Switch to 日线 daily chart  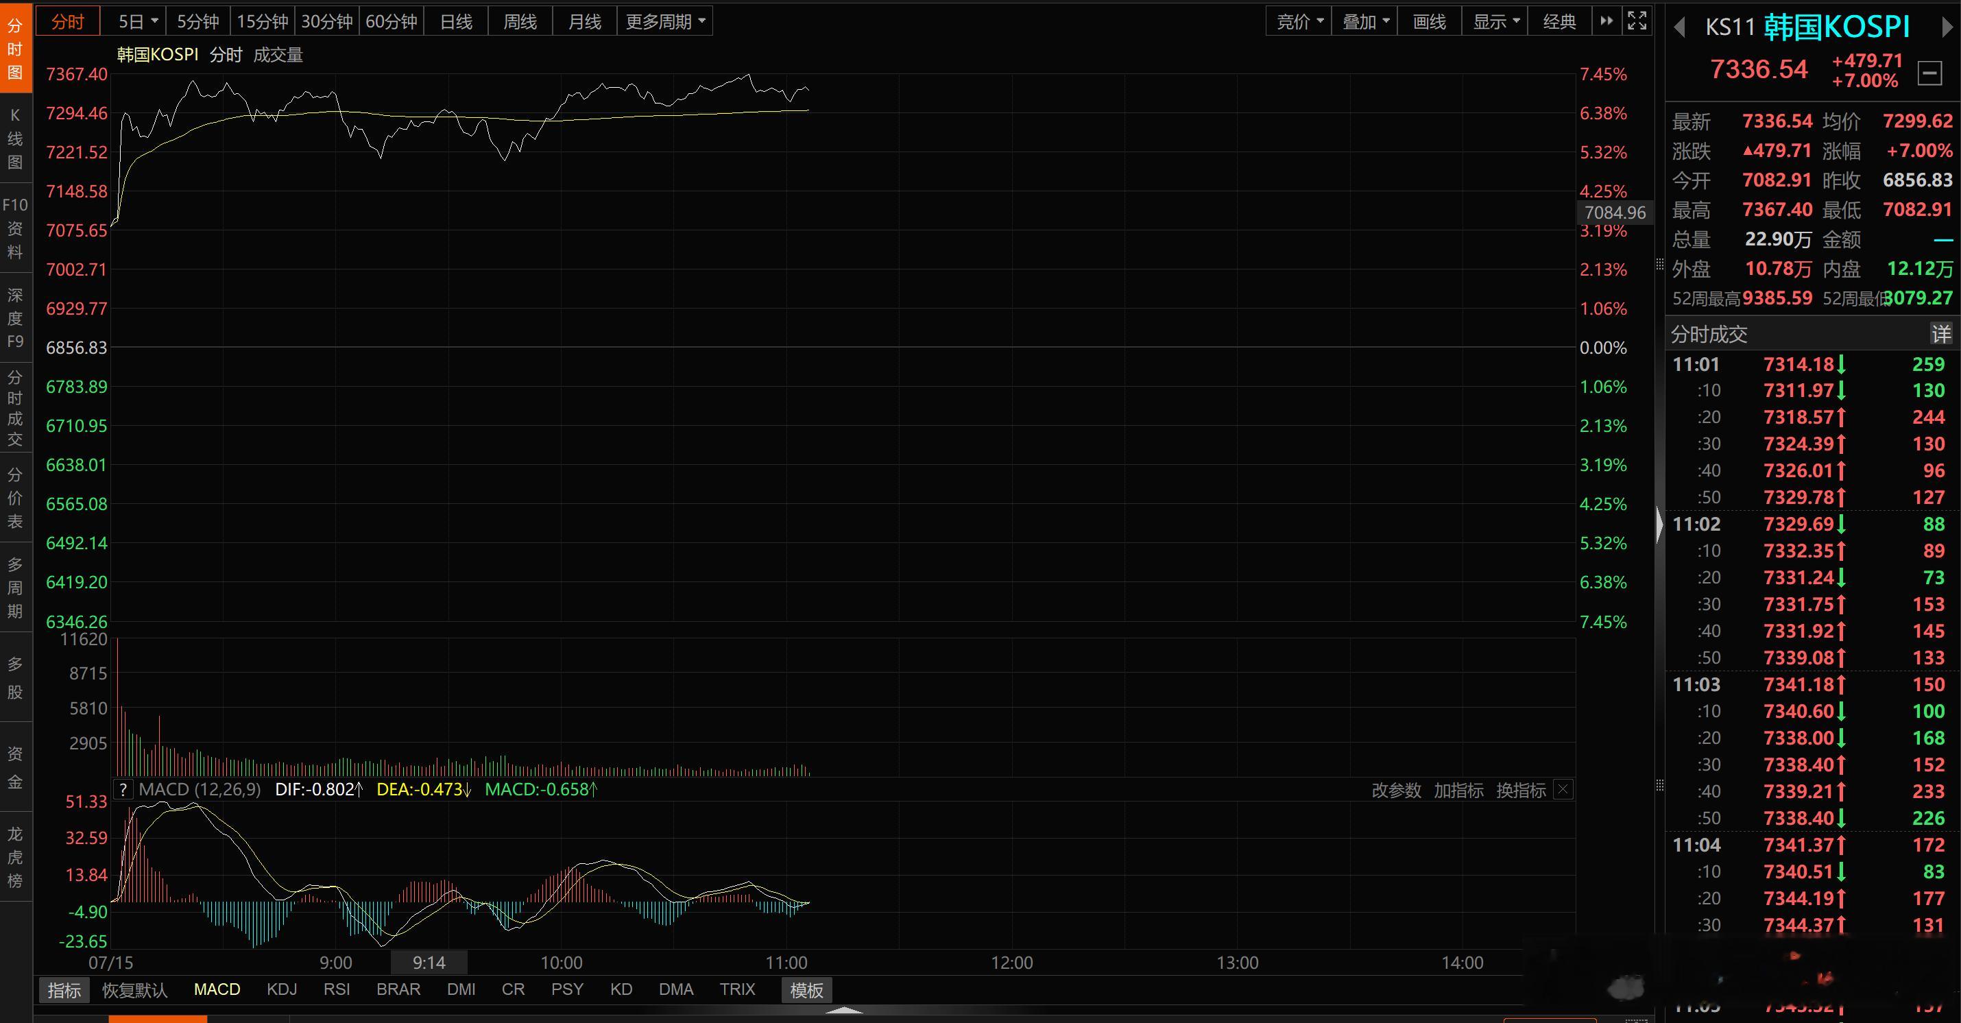pos(456,21)
